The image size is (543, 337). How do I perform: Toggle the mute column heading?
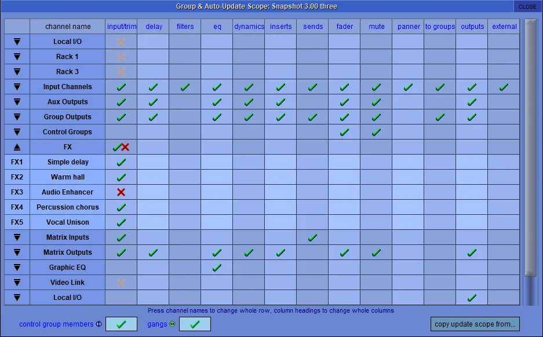point(377,26)
